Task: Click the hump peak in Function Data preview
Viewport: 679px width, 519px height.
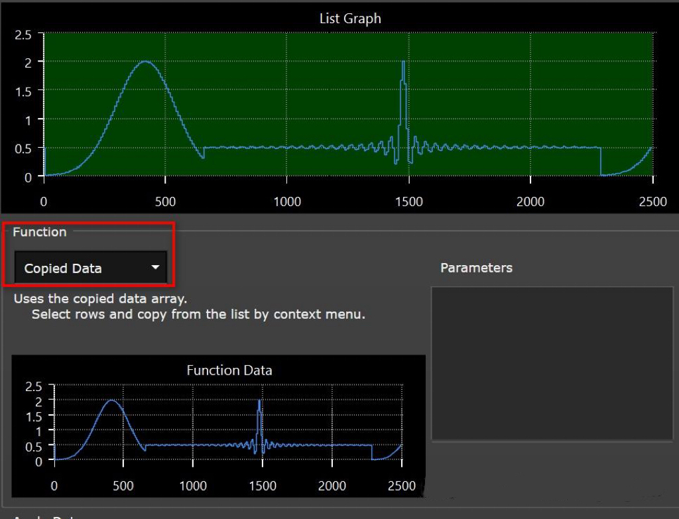Action: 112,401
